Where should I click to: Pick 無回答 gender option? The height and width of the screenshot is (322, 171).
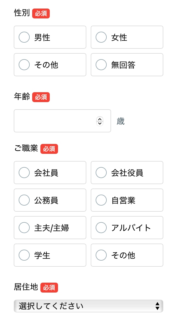(x=101, y=65)
